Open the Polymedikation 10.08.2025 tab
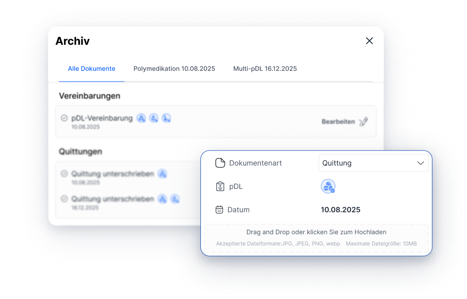 (174, 69)
